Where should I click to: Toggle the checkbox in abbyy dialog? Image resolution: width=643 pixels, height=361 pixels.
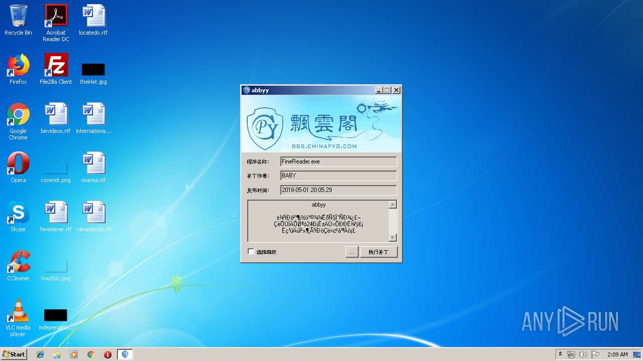pyautogui.click(x=251, y=252)
